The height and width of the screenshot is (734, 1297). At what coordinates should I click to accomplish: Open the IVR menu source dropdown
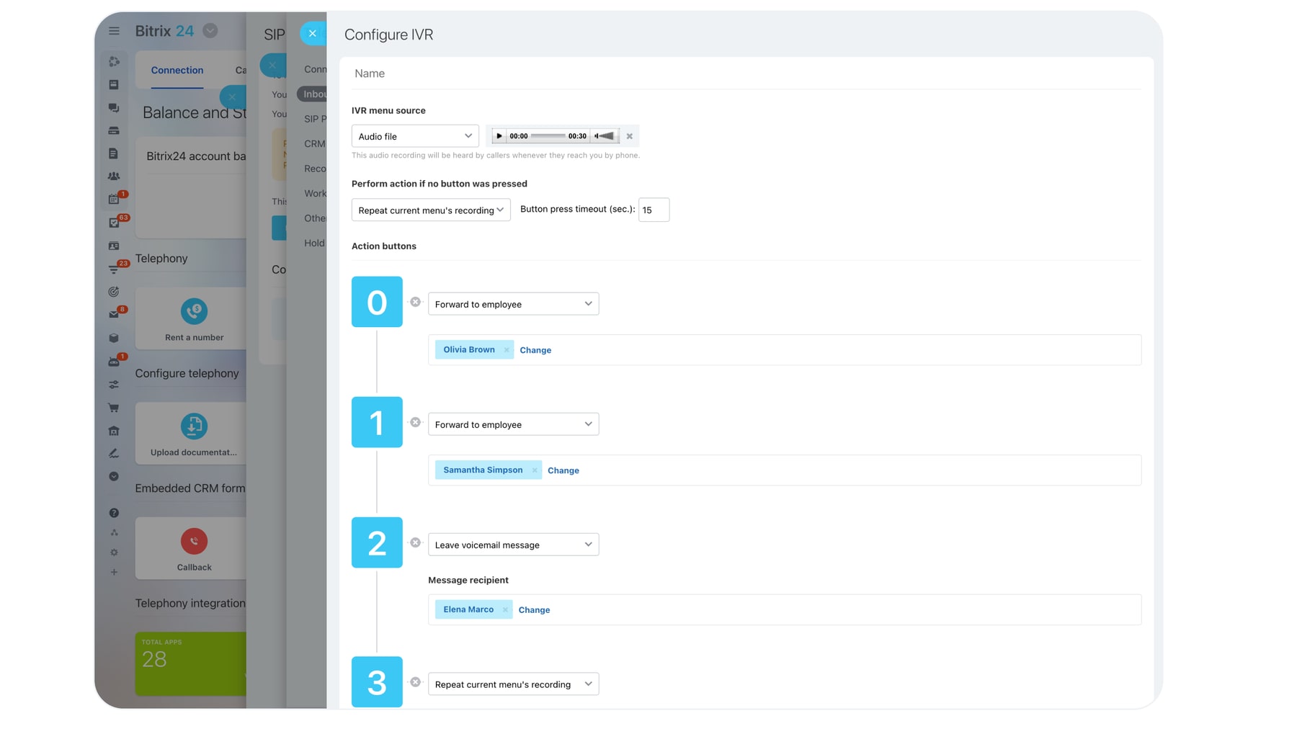[x=415, y=136]
